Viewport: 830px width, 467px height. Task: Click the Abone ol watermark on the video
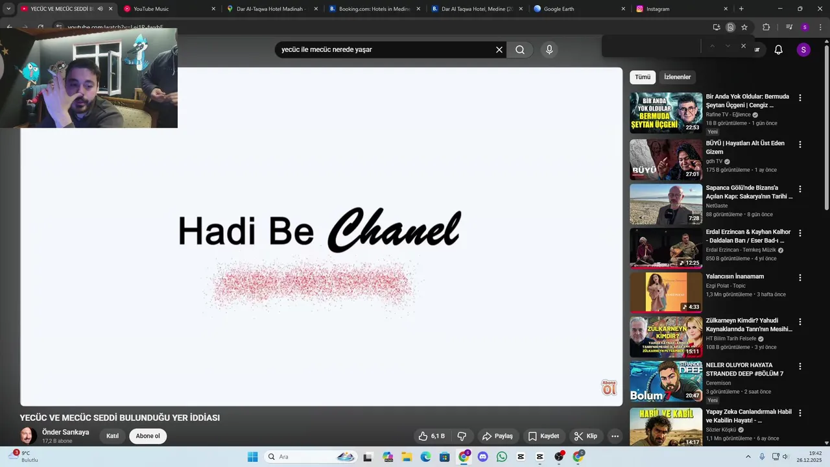tap(609, 388)
